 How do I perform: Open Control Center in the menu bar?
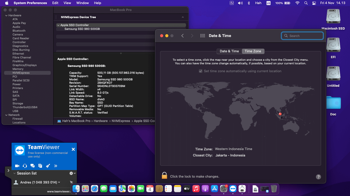314,3
